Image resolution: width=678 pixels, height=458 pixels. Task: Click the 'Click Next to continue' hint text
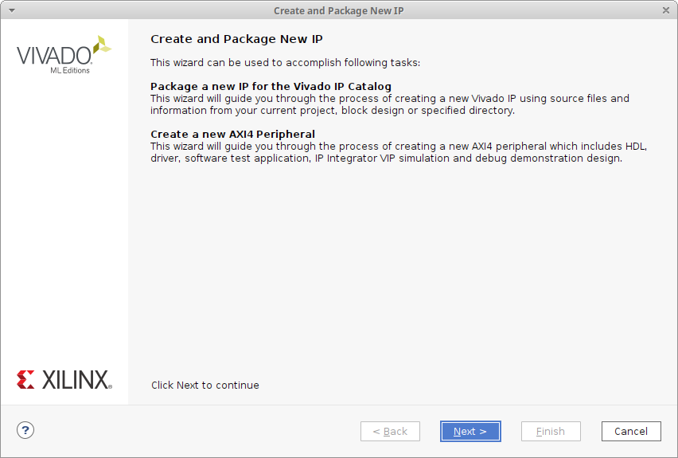[x=205, y=385]
